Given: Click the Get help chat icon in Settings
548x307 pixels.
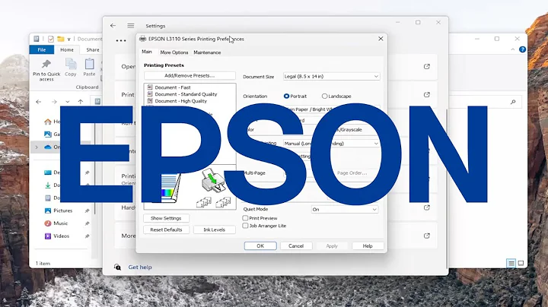Looking at the screenshot, I should click(117, 267).
